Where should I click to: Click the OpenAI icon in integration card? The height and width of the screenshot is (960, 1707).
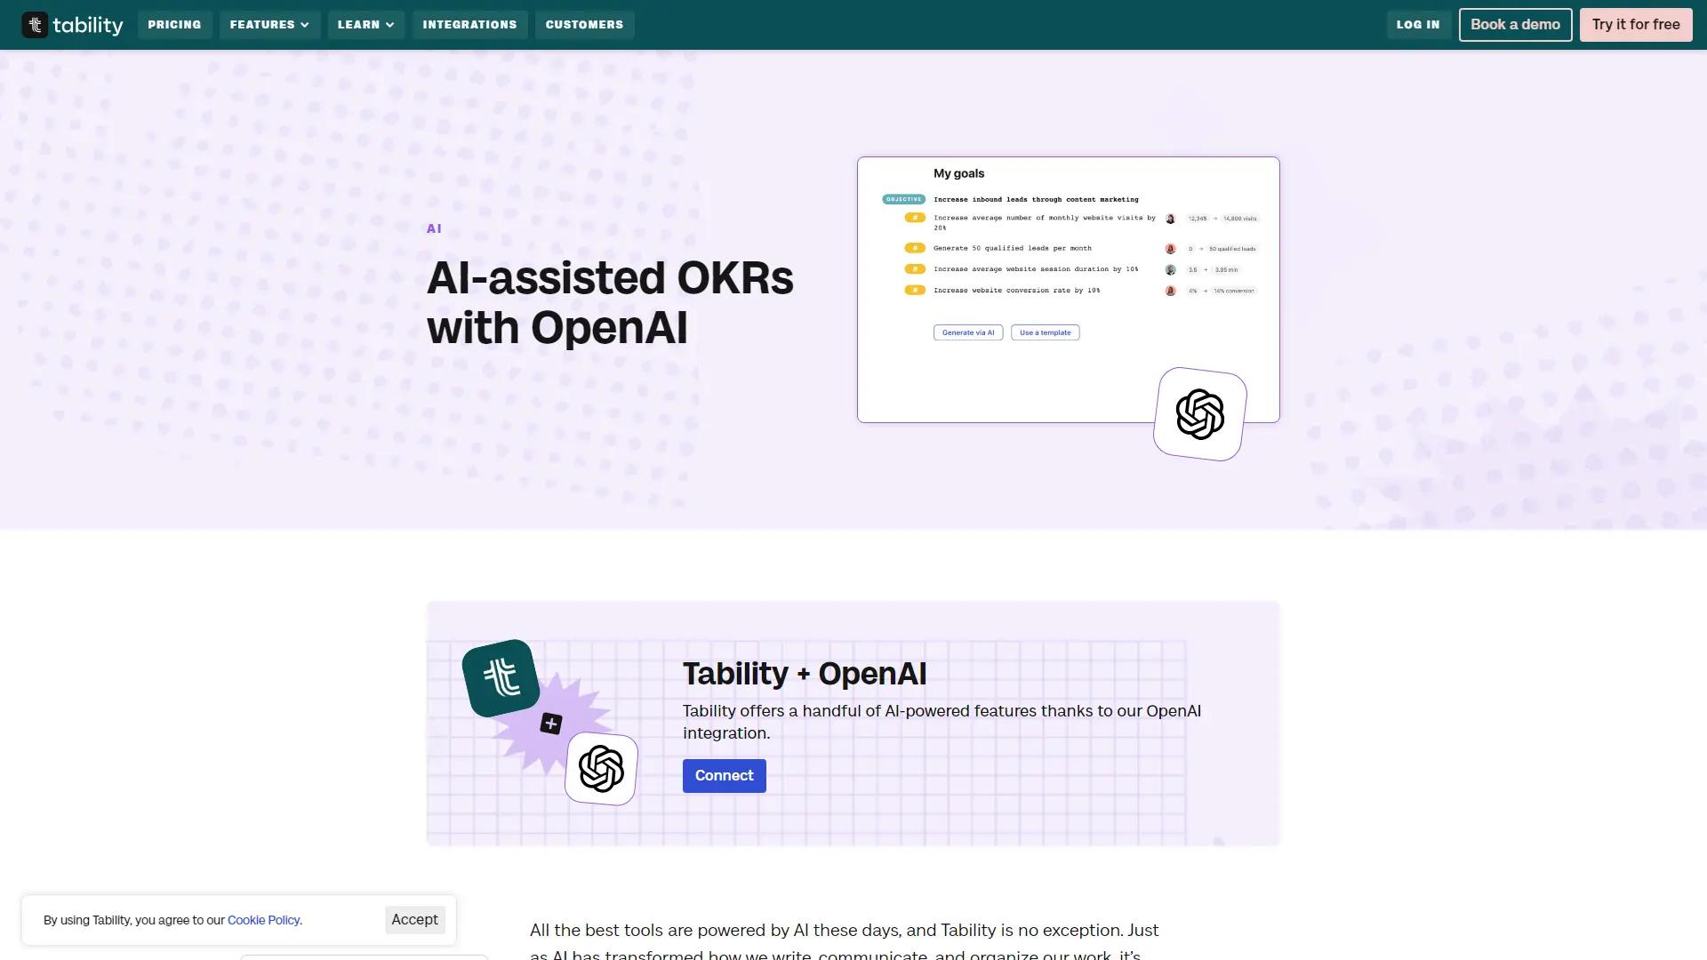(601, 769)
